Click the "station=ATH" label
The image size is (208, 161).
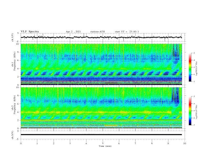click(97, 32)
